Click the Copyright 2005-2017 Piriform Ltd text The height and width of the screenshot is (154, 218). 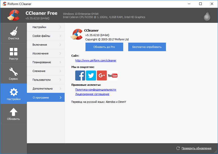click(x=107, y=39)
